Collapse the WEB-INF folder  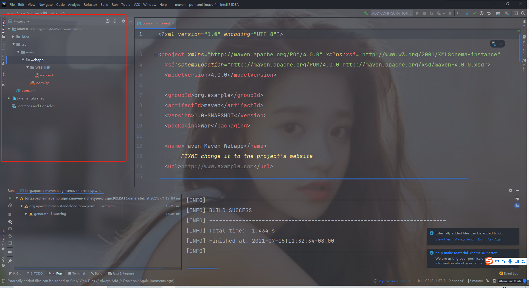[27, 67]
